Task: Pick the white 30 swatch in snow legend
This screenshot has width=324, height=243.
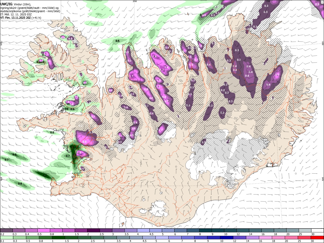Action: tap(318, 230)
